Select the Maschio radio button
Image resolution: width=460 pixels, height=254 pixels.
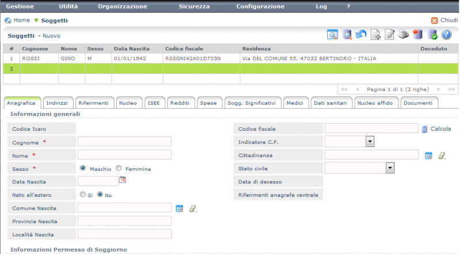coord(83,169)
